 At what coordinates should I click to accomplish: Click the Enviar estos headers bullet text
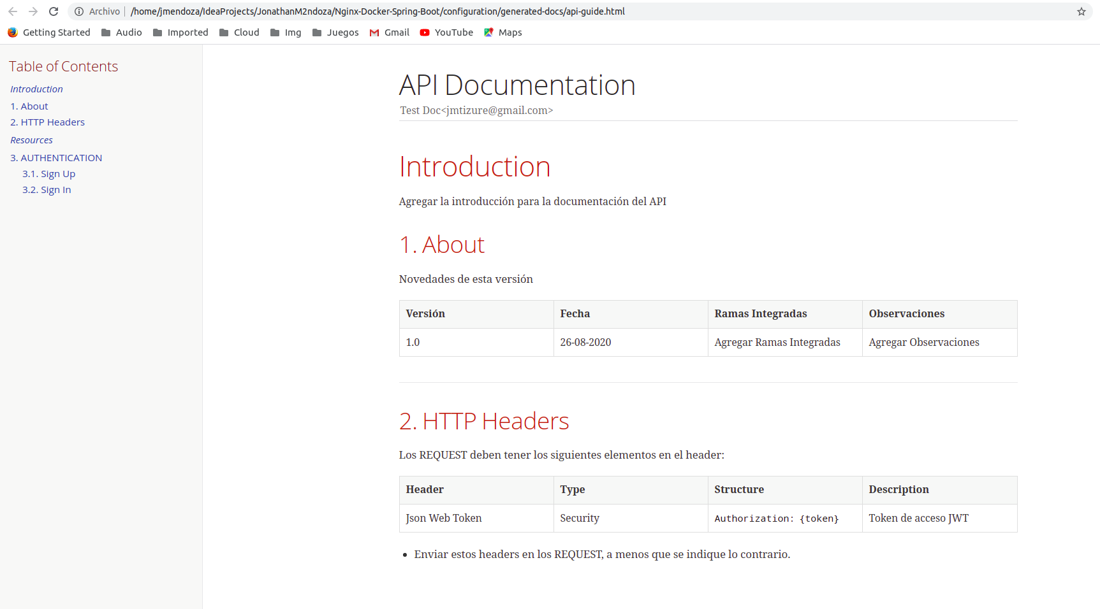click(x=602, y=554)
